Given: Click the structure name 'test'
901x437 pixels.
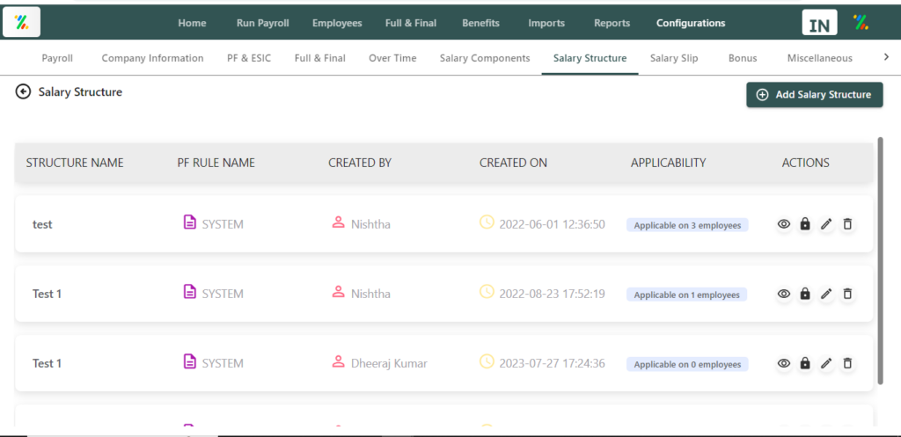Looking at the screenshot, I should click(x=42, y=224).
